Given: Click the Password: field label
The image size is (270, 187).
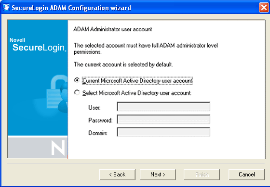Looking at the screenshot, I should pos(100,120).
